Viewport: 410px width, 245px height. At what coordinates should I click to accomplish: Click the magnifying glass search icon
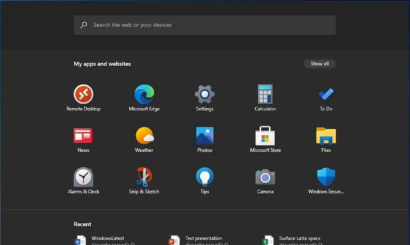84,25
